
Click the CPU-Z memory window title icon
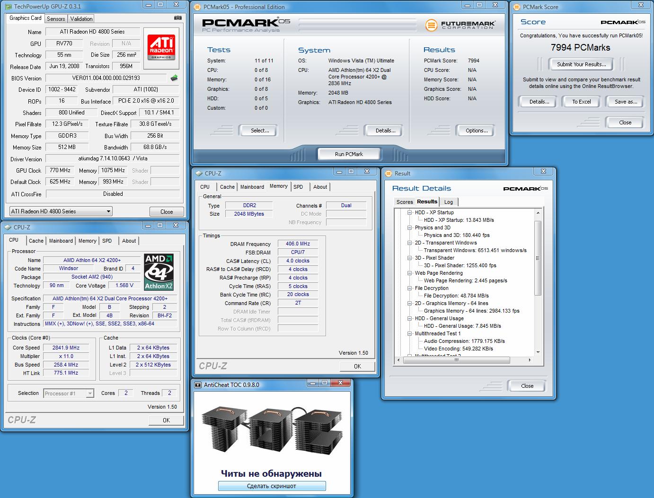199,173
